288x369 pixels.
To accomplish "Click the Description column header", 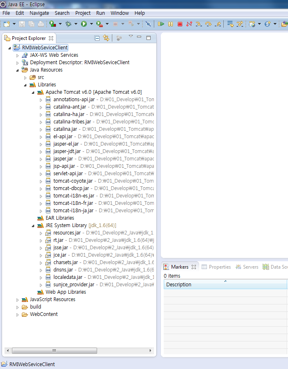I will (179, 285).
